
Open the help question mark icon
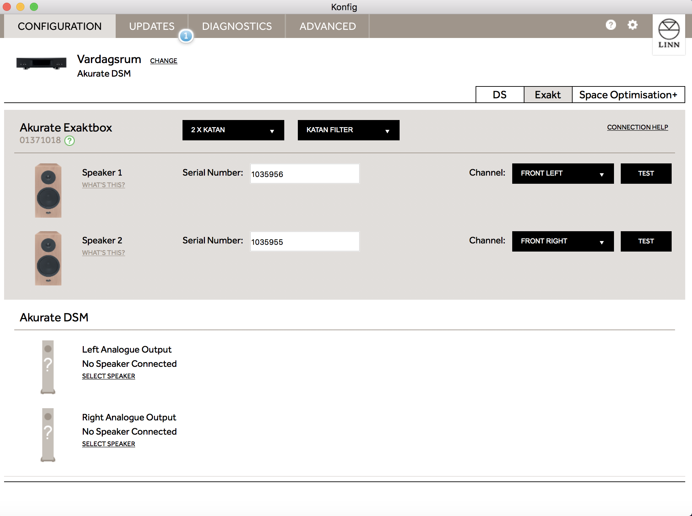[611, 25]
